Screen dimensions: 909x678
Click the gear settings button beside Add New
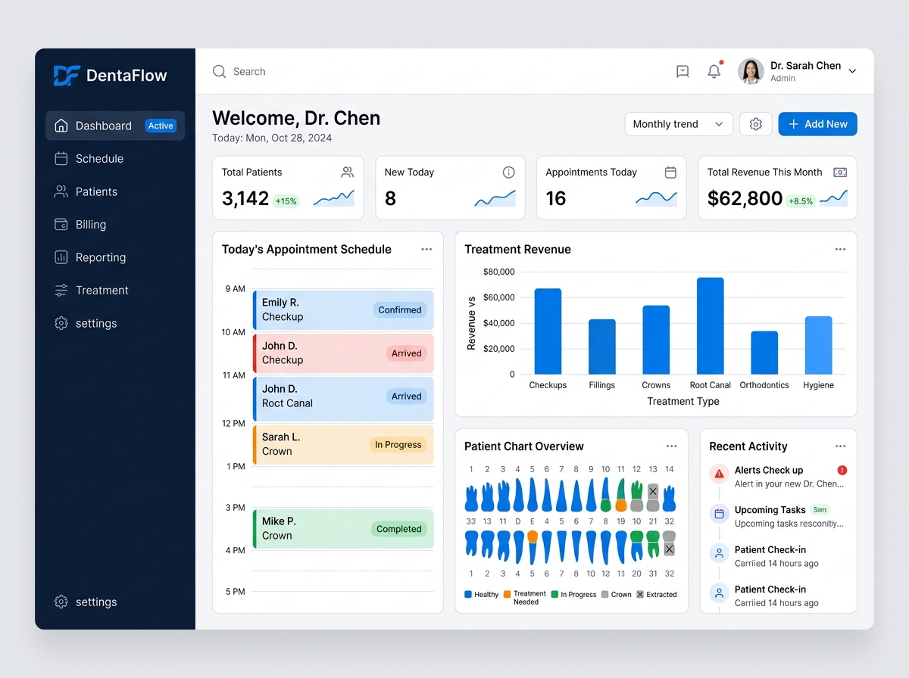(x=755, y=124)
